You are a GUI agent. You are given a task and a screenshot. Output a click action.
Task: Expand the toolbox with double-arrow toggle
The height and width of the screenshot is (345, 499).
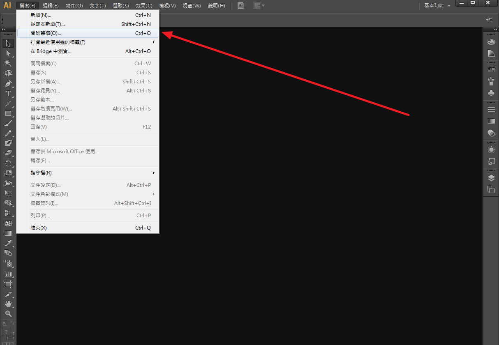(3, 30)
